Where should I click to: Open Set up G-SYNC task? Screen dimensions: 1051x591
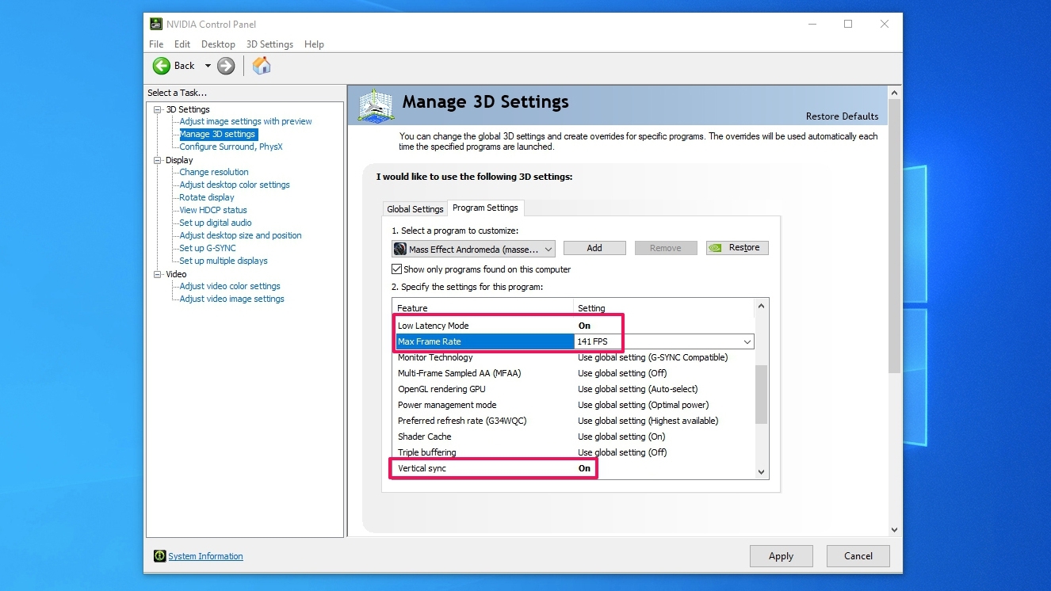point(208,248)
